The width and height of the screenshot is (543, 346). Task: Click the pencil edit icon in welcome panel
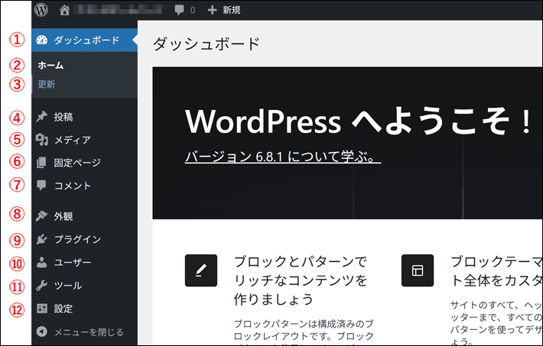(x=201, y=270)
